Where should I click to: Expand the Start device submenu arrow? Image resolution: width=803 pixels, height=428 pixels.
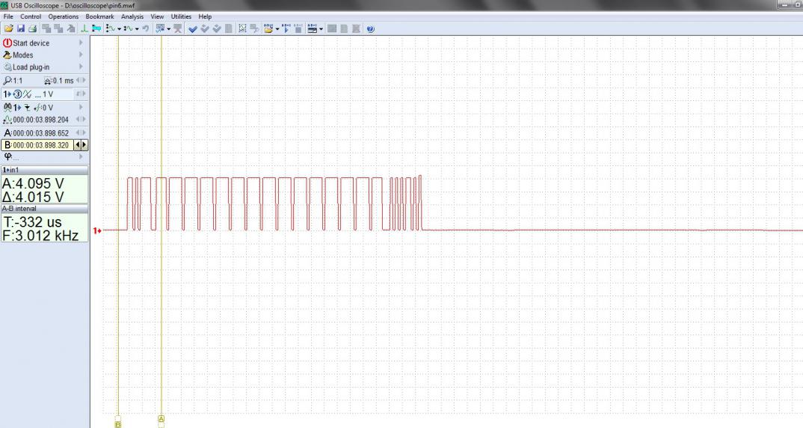click(x=81, y=43)
